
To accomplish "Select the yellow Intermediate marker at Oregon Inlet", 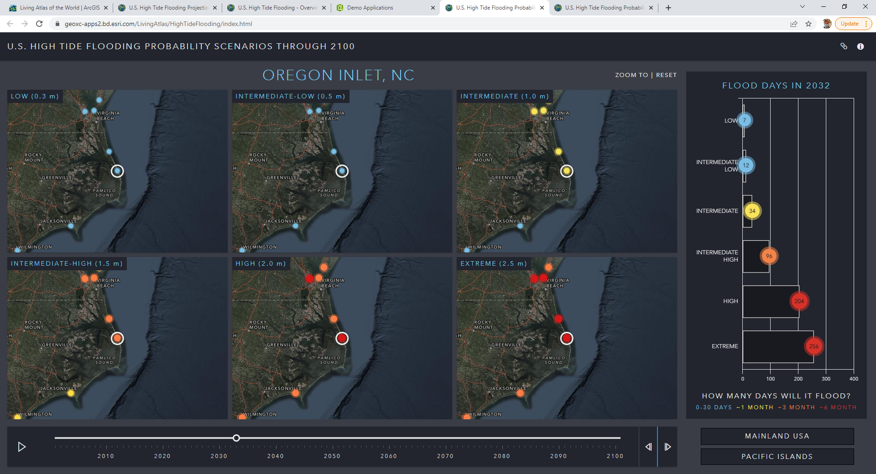I will (x=567, y=171).
